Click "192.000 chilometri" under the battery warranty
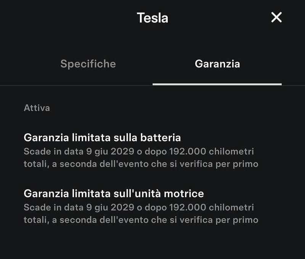This screenshot has width=305, height=259. click(210, 151)
